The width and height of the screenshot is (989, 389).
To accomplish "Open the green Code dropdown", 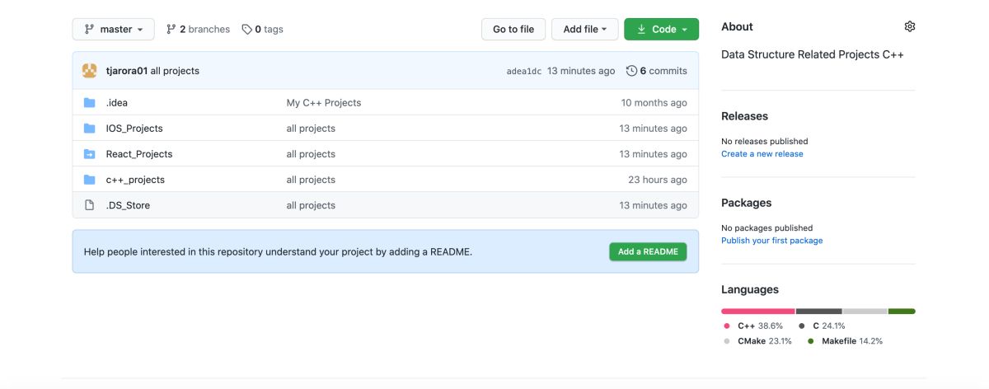I will [x=661, y=29].
